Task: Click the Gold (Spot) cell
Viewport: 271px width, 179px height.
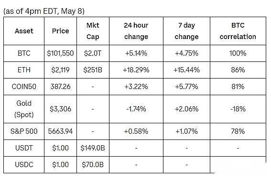Action: [24, 109]
